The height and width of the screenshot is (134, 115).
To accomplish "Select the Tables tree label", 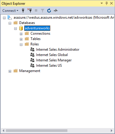I will [35, 39].
